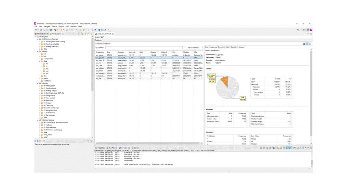Collapse the ONE Platform Tutorials node
This screenshot has height=195, width=347.
pos(37,39)
